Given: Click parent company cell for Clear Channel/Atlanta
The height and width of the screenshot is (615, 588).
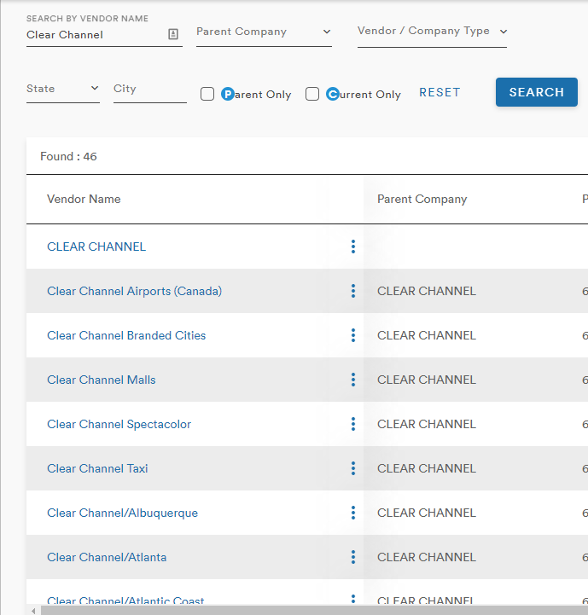Looking at the screenshot, I should [427, 557].
